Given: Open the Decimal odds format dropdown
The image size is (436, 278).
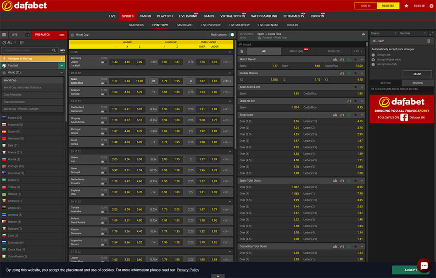Looking at the screenshot, I should pyautogui.click(x=413, y=33).
